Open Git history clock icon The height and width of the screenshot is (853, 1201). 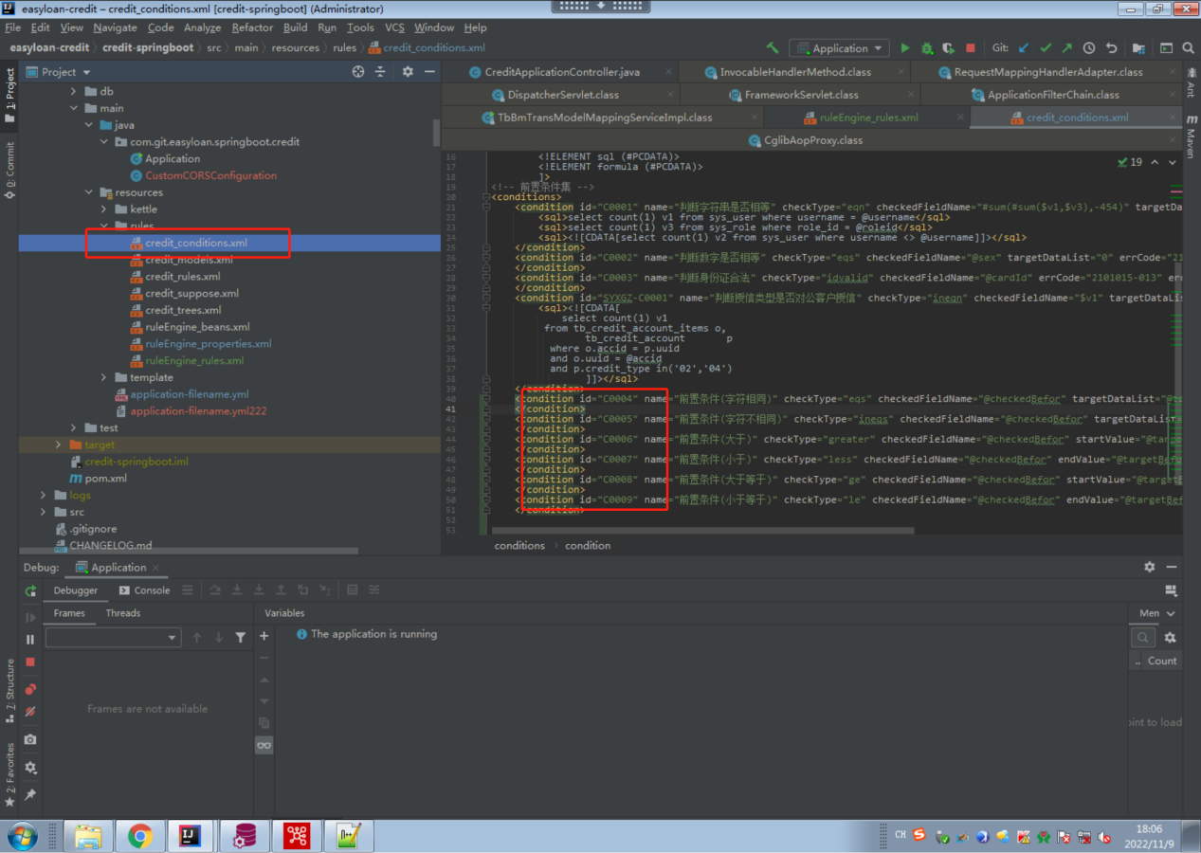coord(1089,48)
